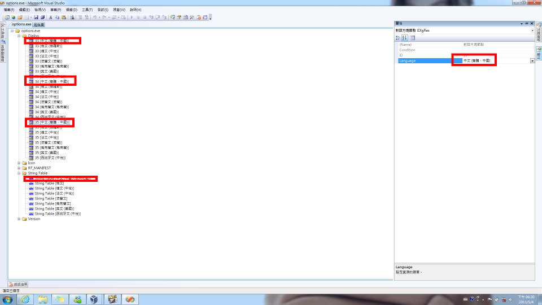Click the New Project toolbar icon
Image resolution: width=542 pixels, height=305 pixels.
coord(7,18)
